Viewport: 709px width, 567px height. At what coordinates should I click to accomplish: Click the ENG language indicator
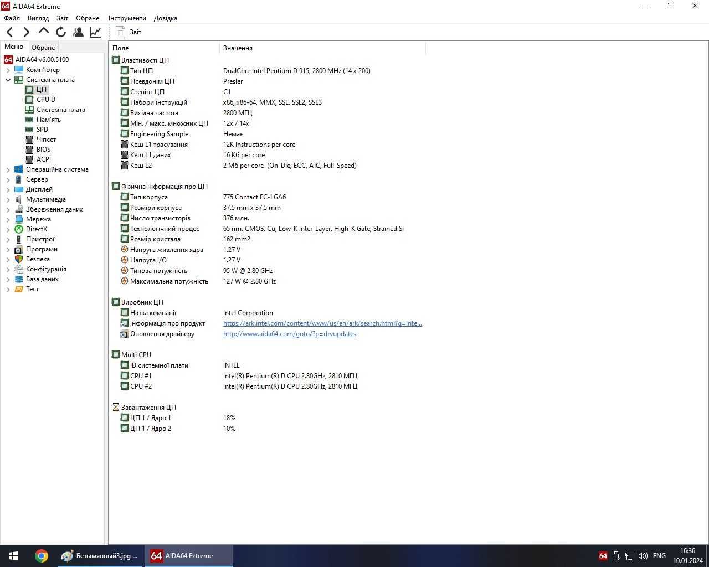(659, 556)
